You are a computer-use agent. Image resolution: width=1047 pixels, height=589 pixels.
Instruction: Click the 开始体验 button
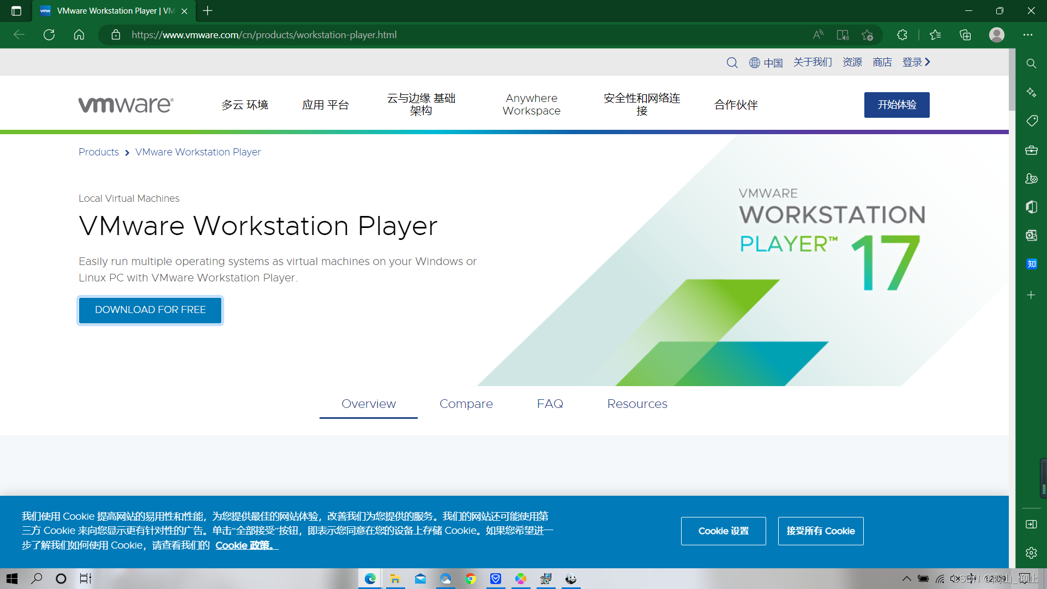897,105
